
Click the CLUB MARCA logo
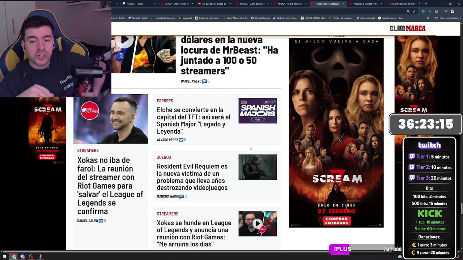(408, 29)
